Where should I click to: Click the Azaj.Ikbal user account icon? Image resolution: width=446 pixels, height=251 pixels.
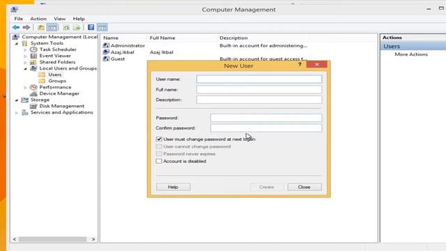106,52
